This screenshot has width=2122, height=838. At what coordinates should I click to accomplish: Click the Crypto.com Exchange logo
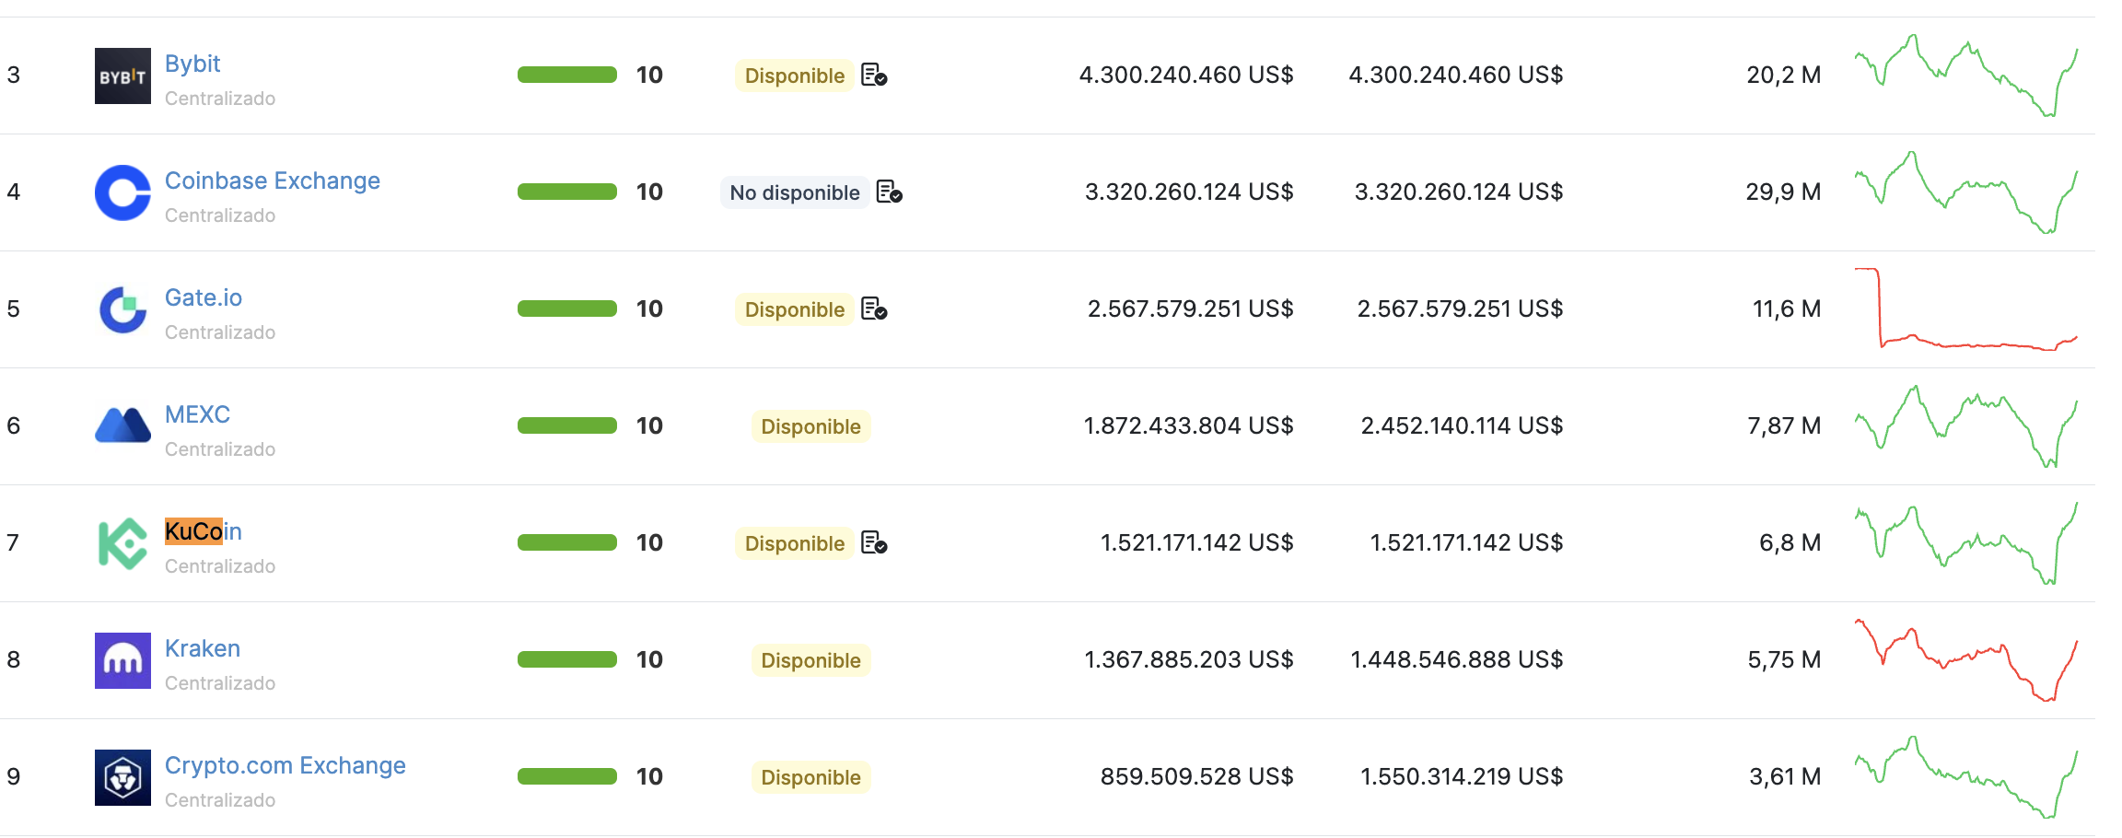point(122,777)
